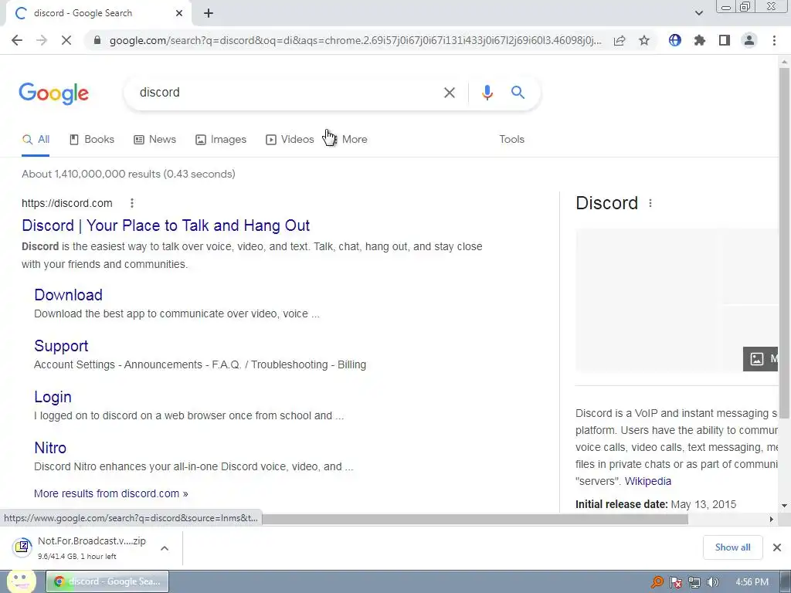
Task: Open the Wikipedia link in the panel
Action: pos(648,481)
